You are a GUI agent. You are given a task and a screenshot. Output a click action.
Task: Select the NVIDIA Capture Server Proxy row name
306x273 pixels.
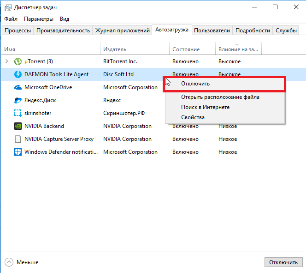coord(59,139)
